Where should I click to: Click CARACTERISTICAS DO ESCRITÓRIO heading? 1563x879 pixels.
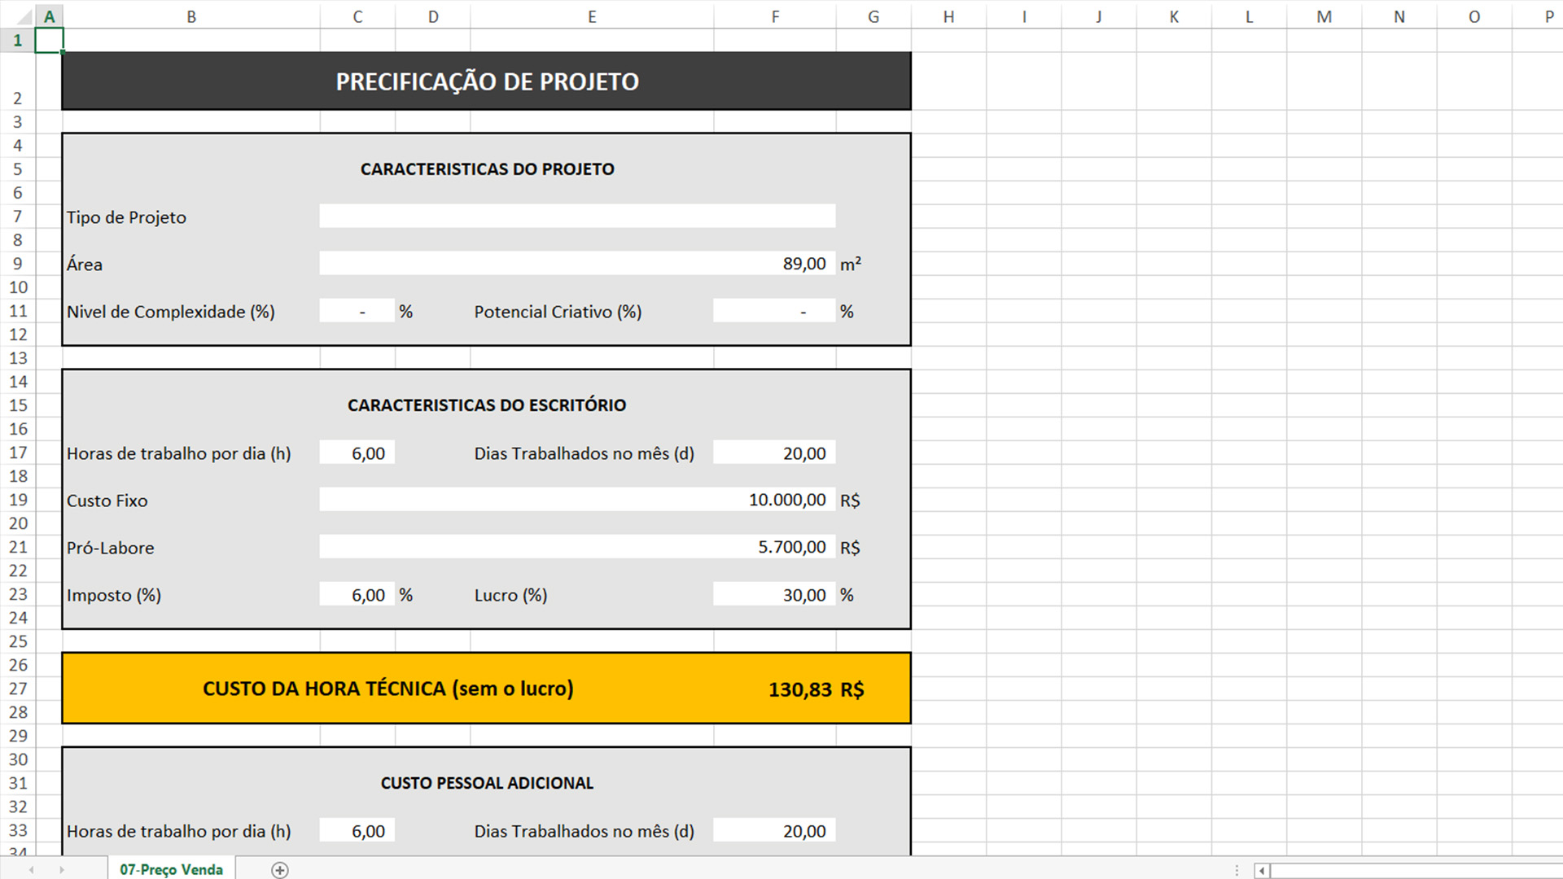point(487,405)
